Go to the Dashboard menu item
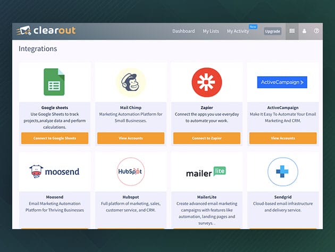Image resolution: width=335 pixels, height=252 pixels. (183, 31)
